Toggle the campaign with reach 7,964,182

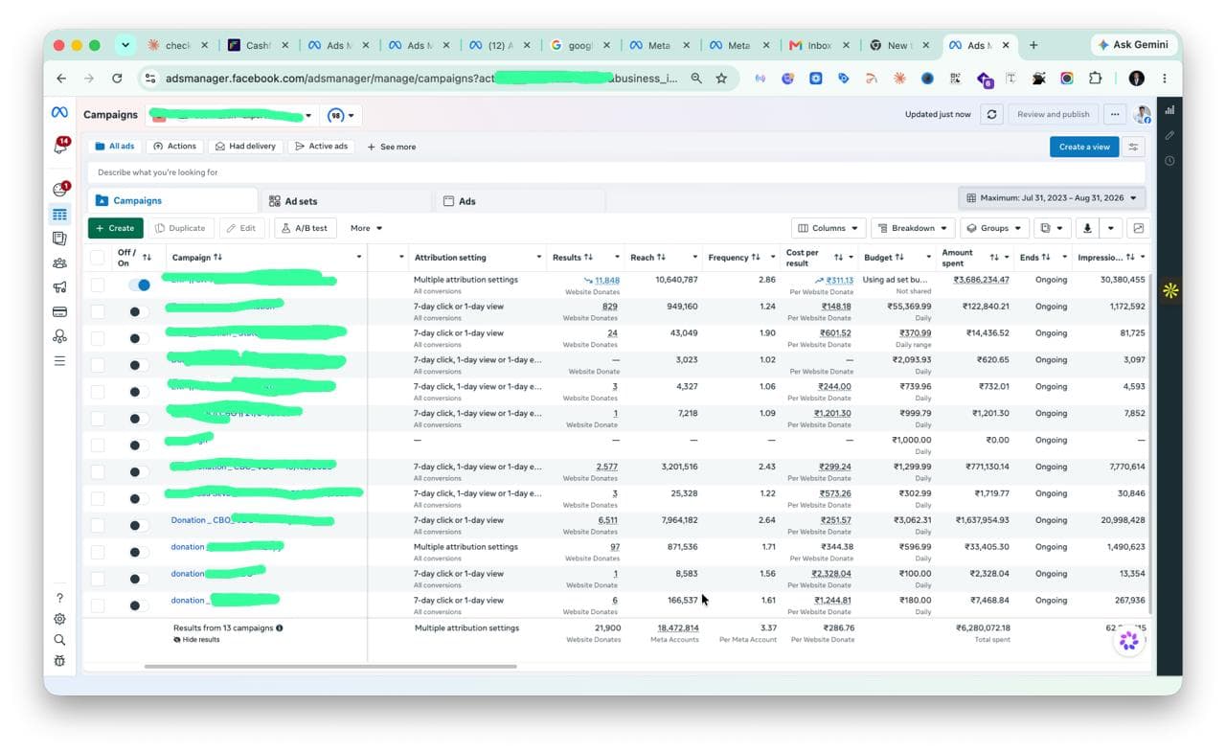tap(139, 525)
